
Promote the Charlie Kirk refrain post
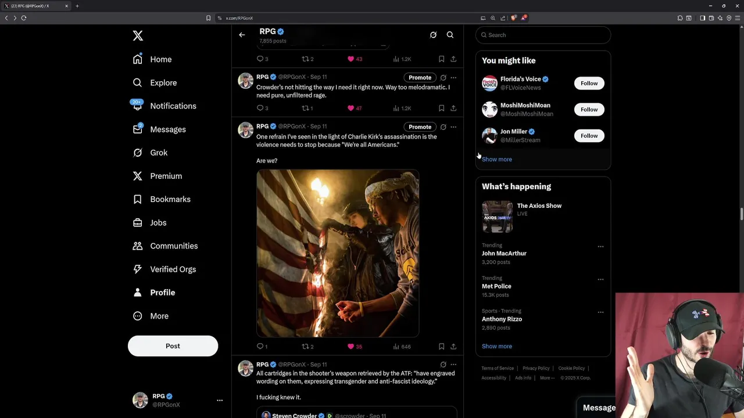(x=420, y=127)
